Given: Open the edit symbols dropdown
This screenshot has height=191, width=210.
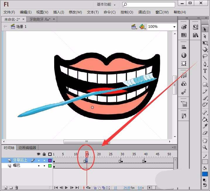Looking at the screenshot, I should pyautogui.click(x=143, y=27).
